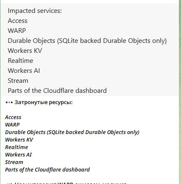Image resolution: width=181 pixels, height=184 pixels.
Task: Click italic 'Durable Objects (SQLite backed...)' line
Action: (x=72, y=132)
